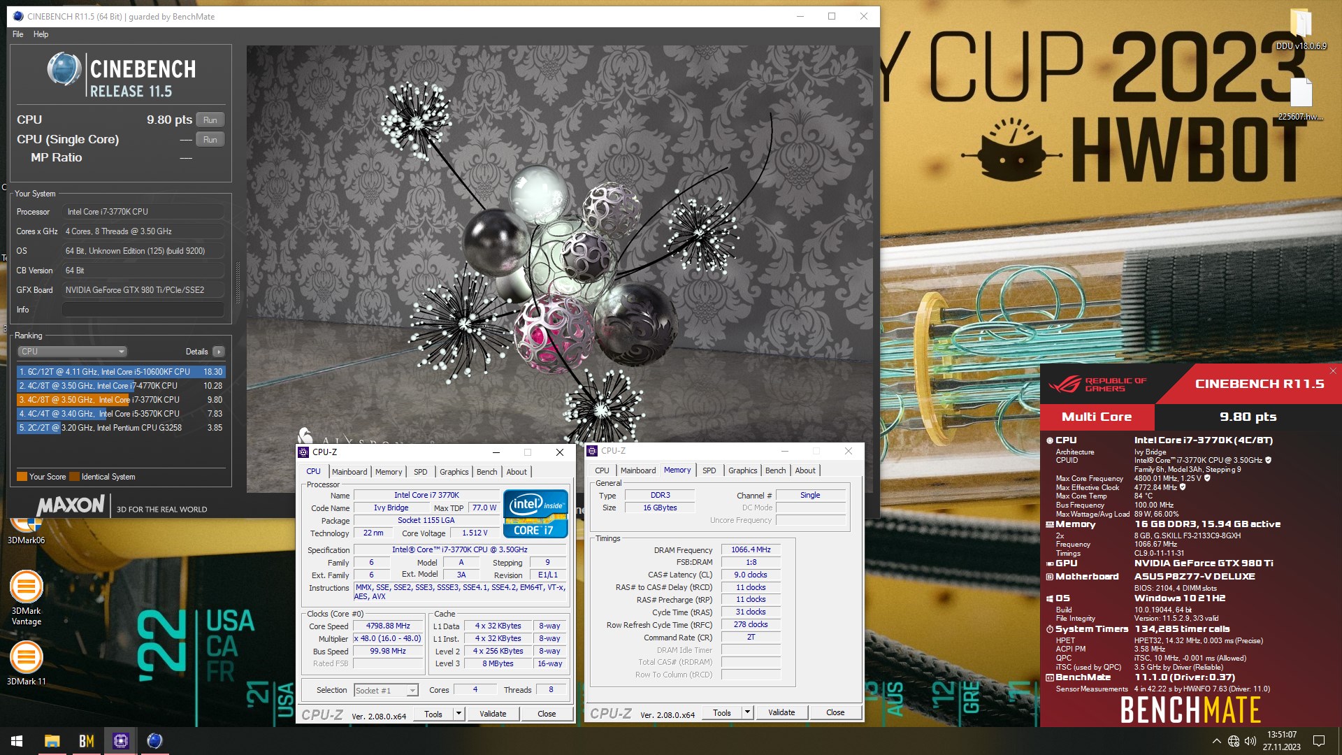Click the Your Score orange legend swatch

(22, 477)
